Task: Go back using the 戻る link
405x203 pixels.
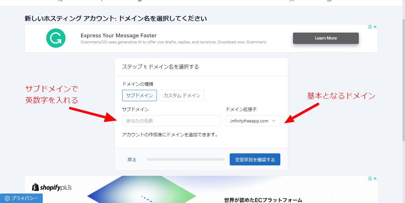Action: (132, 160)
